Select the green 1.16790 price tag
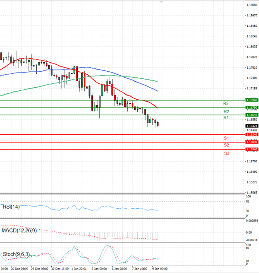Screen dimensions: 259x273 pos(252,107)
